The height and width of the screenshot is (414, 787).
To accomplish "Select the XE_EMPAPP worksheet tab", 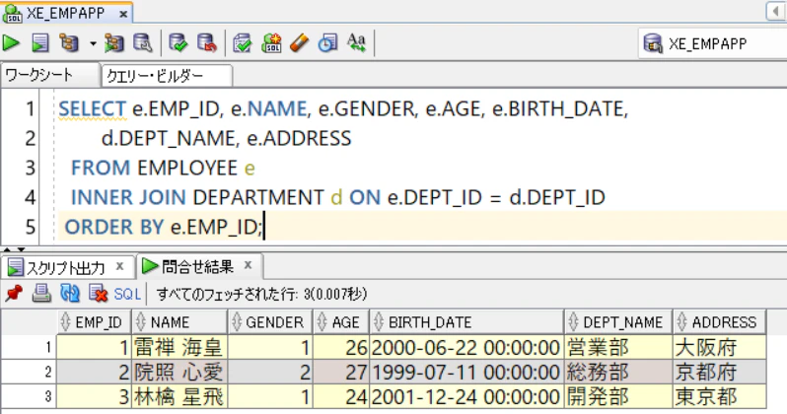I will [66, 13].
